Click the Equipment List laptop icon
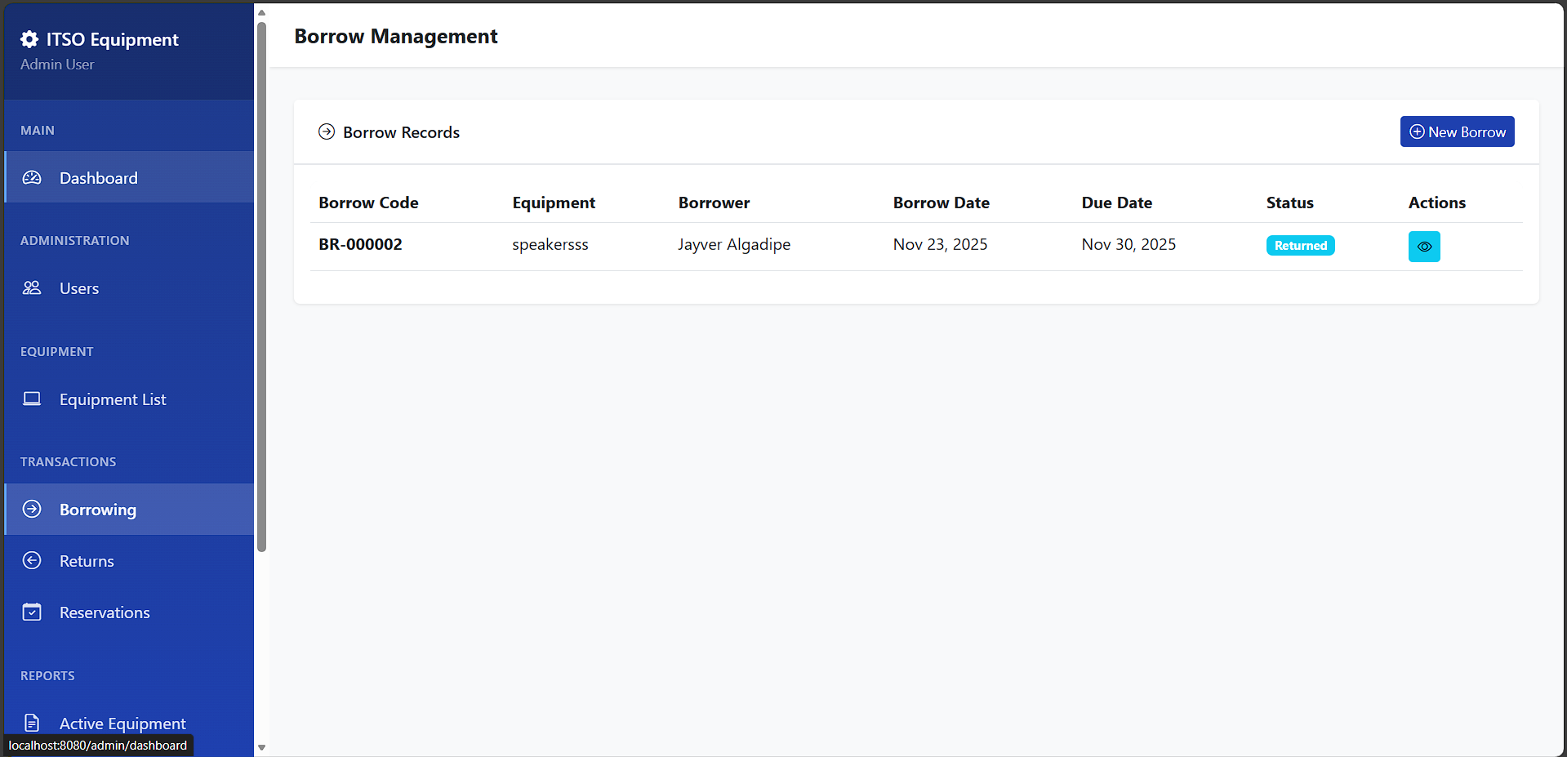 tap(32, 399)
